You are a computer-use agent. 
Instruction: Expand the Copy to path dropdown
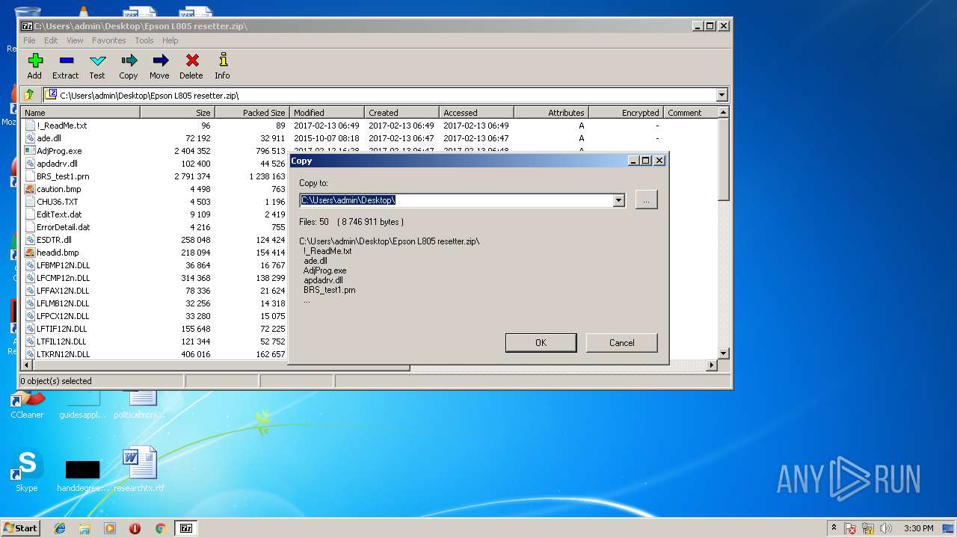(618, 200)
